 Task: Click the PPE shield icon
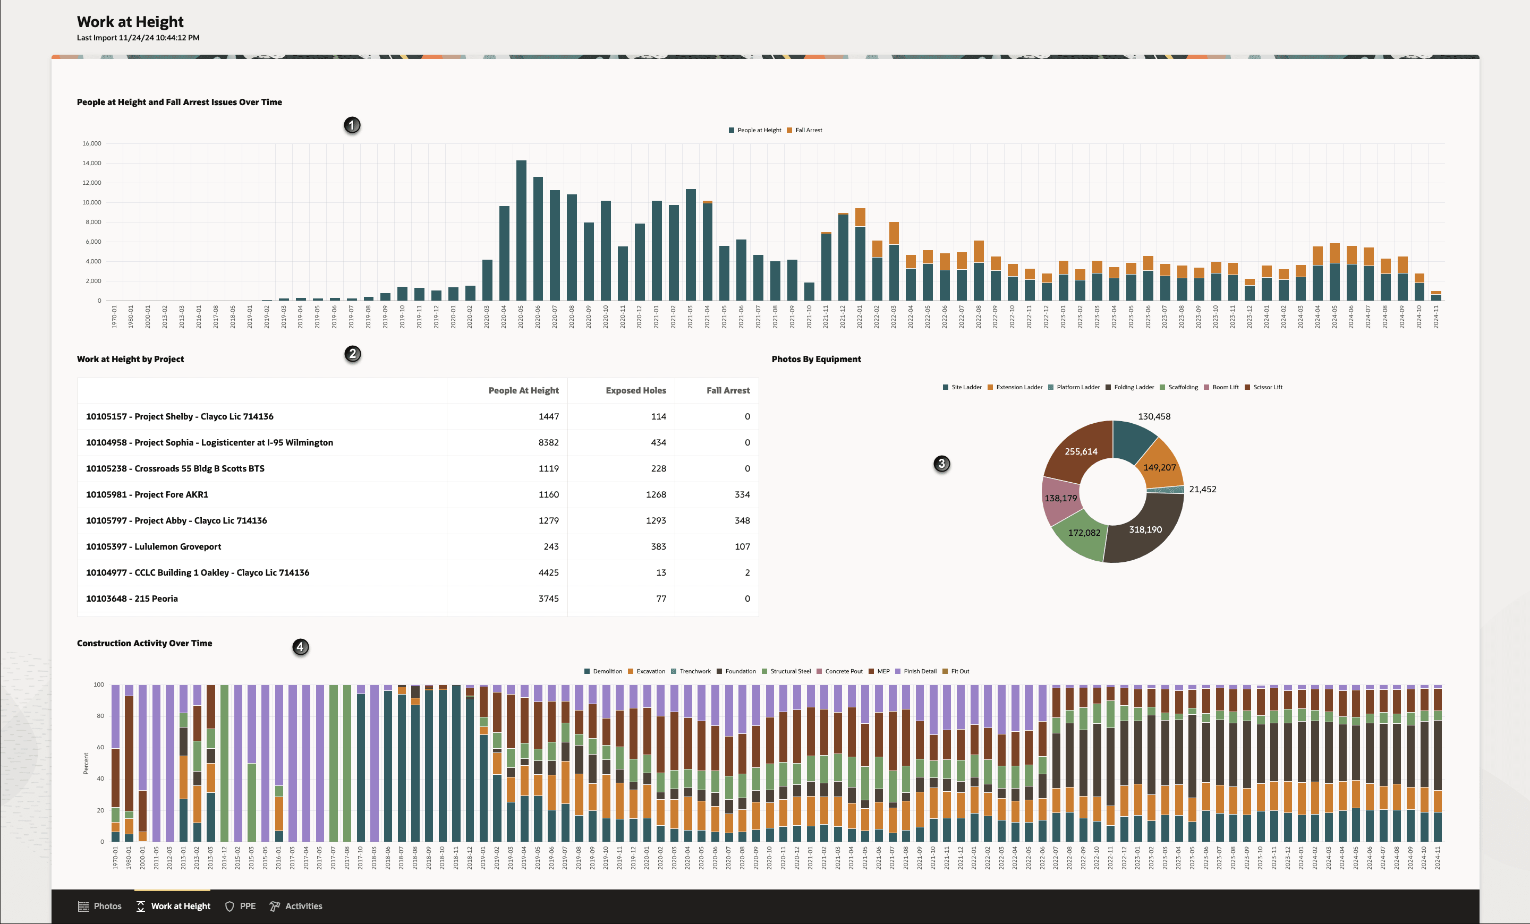tap(229, 906)
